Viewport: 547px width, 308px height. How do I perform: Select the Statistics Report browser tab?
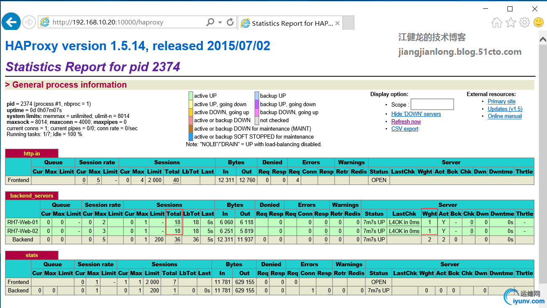point(290,23)
